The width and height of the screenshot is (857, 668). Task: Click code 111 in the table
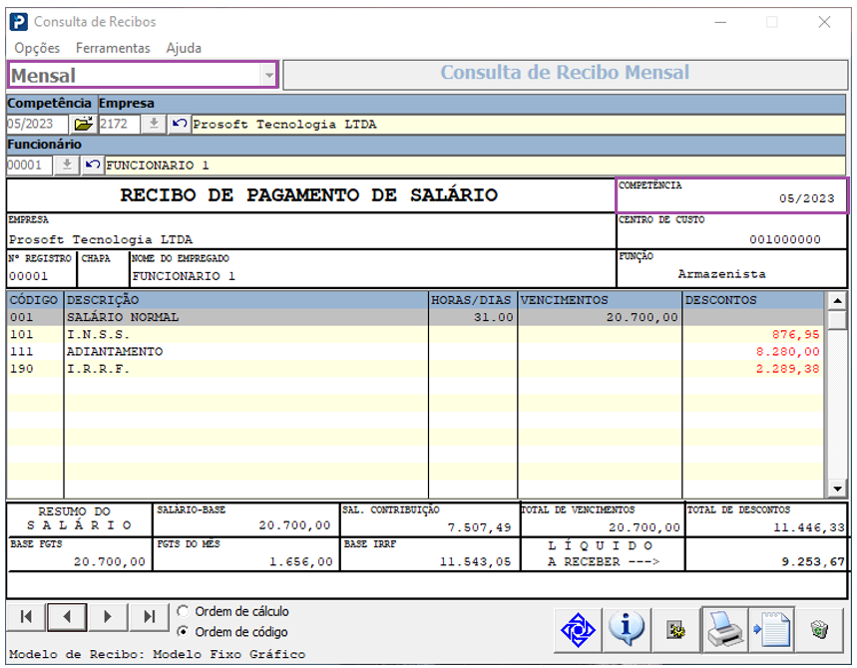tap(21, 352)
